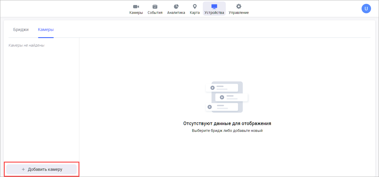
Task: Open Events via the calendar icon
Action: pyautogui.click(x=155, y=6)
